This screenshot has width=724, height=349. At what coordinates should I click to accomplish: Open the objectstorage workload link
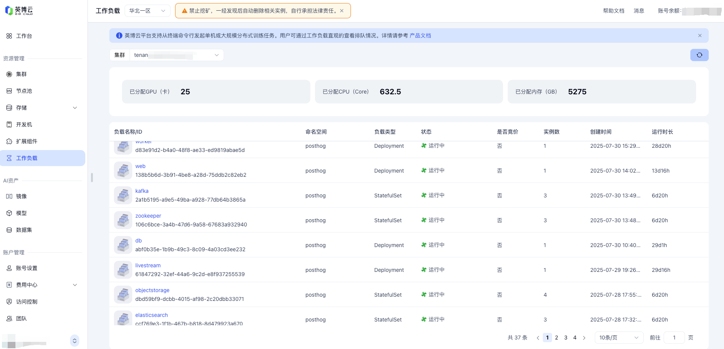pyautogui.click(x=152, y=290)
